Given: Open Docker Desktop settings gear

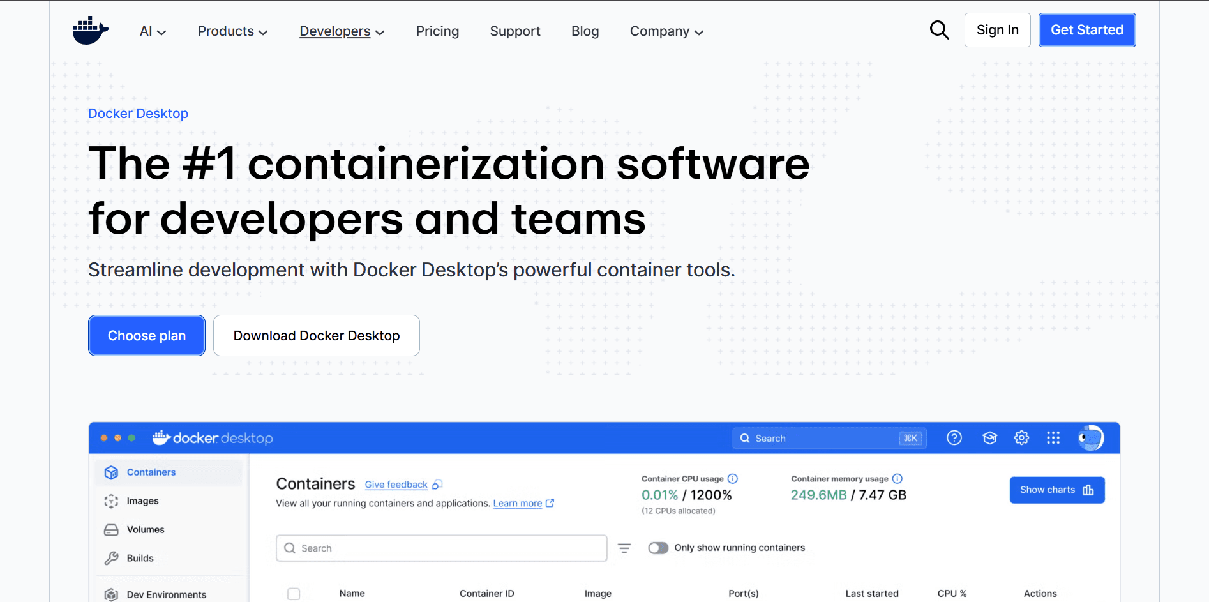Looking at the screenshot, I should pos(1021,438).
